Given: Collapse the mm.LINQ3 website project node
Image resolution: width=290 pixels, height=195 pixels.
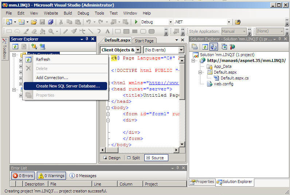Looking at the screenshot, I should click(193, 61).
